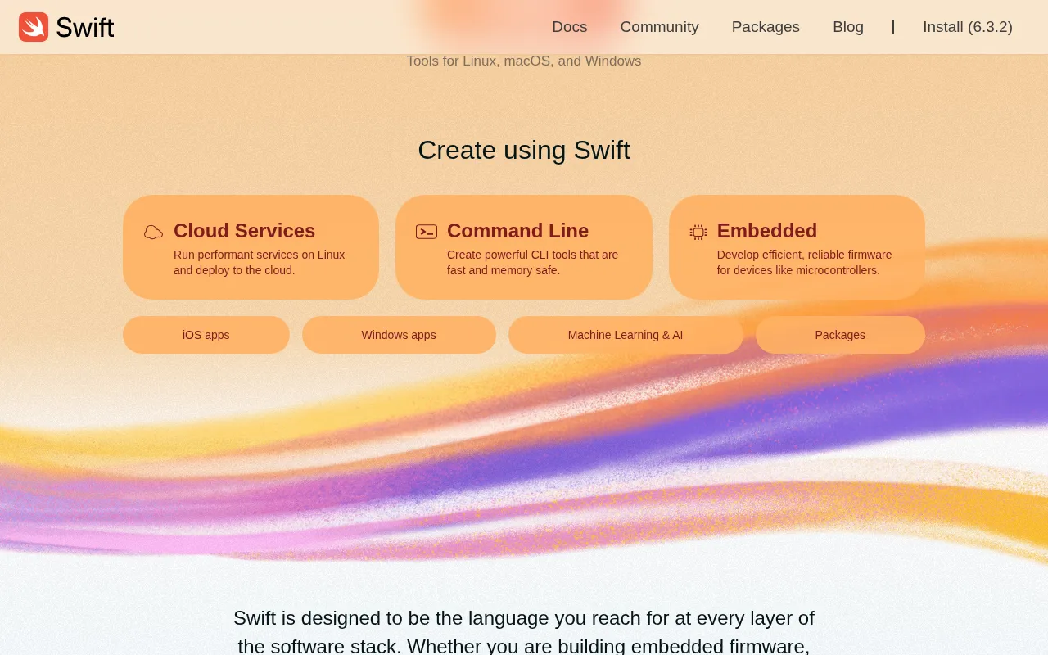Select the Windows apps pill button
The image size is (1048, 655).
(x=399, y=335)
